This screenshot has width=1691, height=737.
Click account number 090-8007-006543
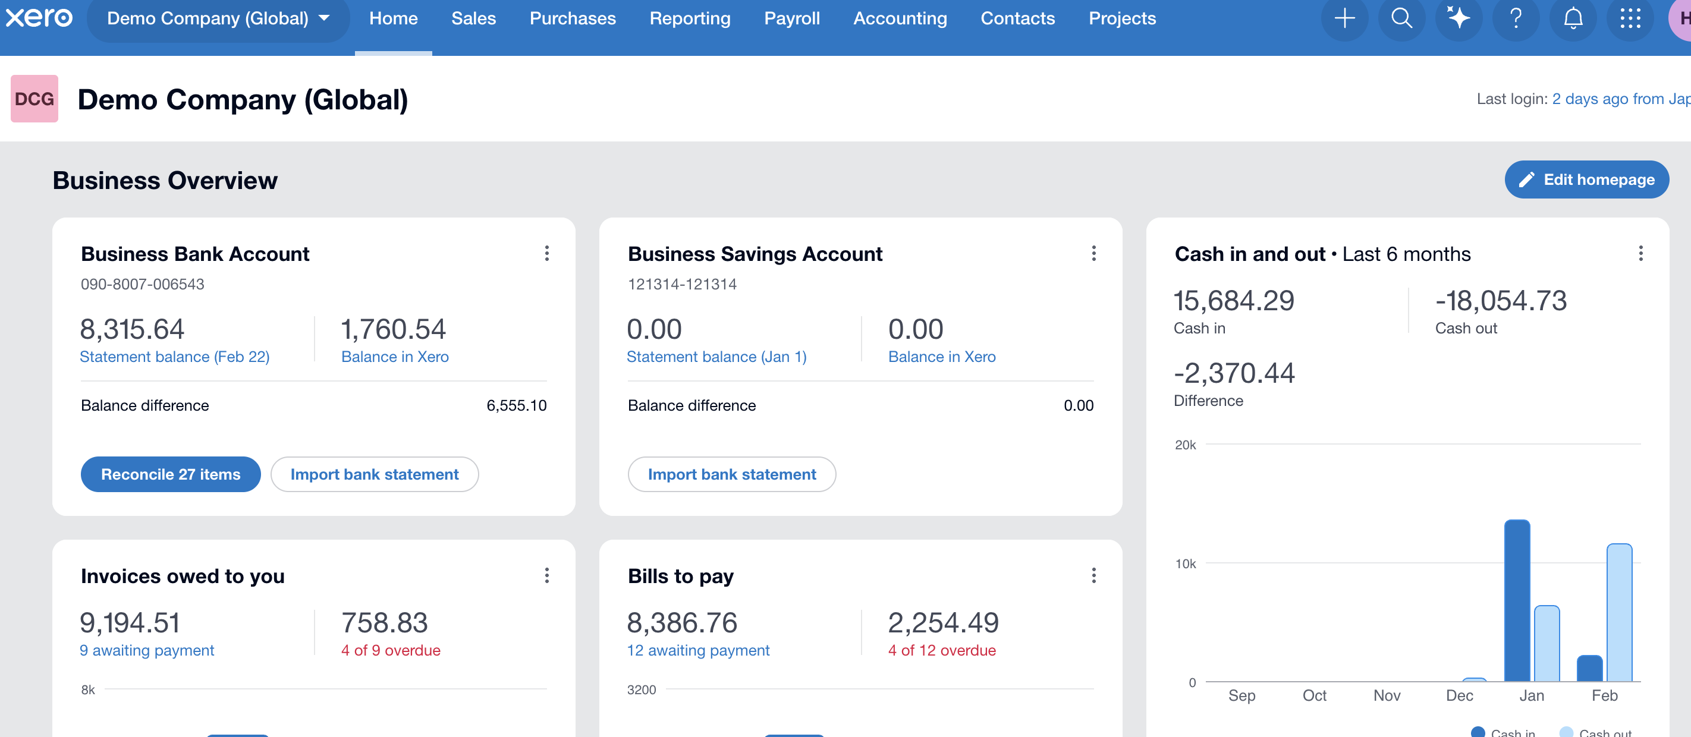pyautogui.click(x=143, y=284)
